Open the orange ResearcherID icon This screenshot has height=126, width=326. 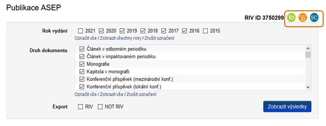click(x=303, y=18)
